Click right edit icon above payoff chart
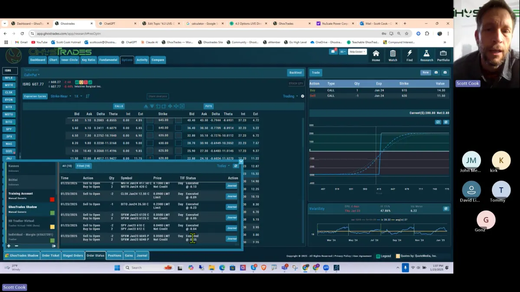The height and width of the screenshot is (292, 520). pyautogui.click(x=446, y=122)
